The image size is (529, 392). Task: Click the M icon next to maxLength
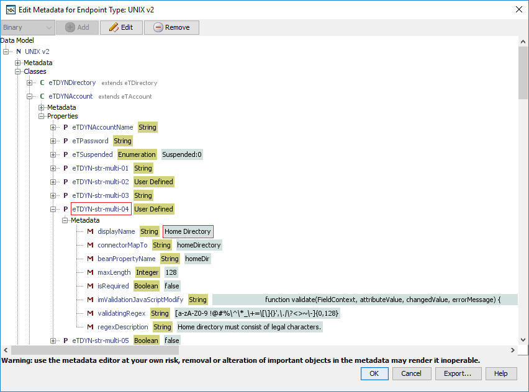[90, 272]
